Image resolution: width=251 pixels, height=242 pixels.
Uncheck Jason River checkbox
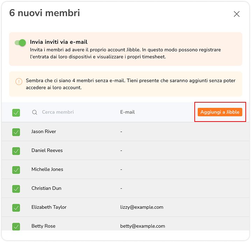point(16,132)
